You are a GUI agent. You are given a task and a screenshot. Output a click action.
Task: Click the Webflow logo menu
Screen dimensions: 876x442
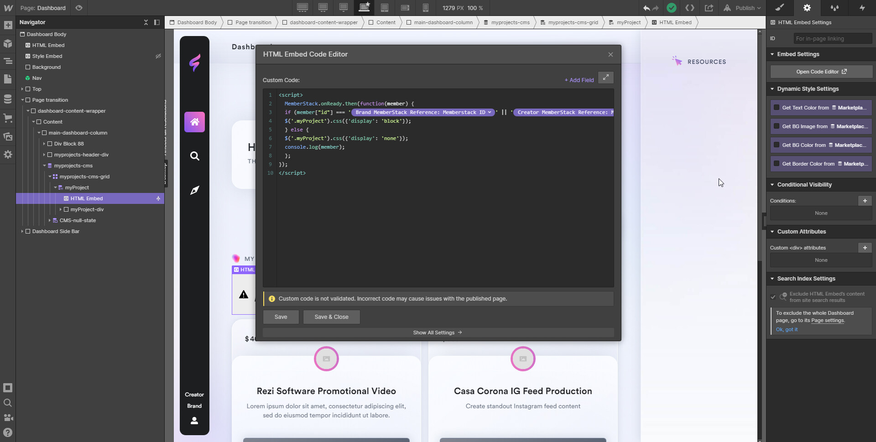click(x=8, y=8)
